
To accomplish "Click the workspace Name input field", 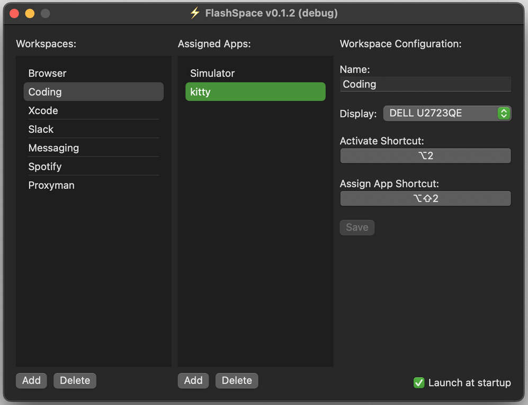I will click(425, 85).
